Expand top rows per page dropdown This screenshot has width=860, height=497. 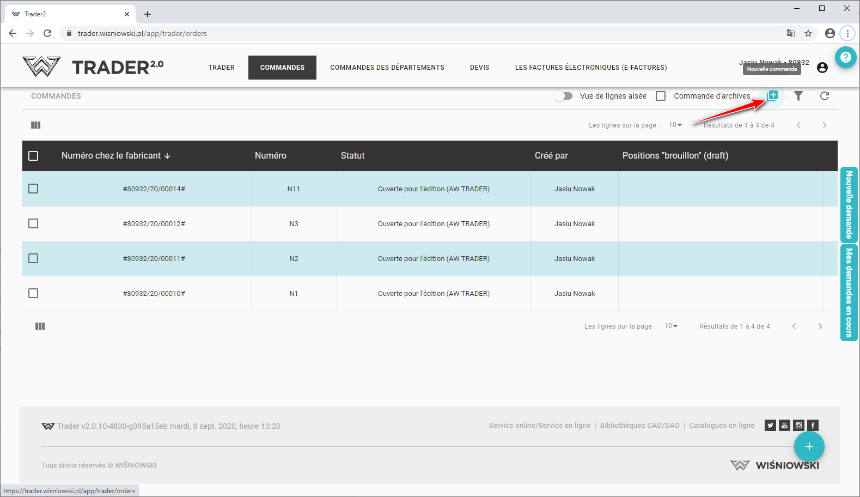point(675,125)
